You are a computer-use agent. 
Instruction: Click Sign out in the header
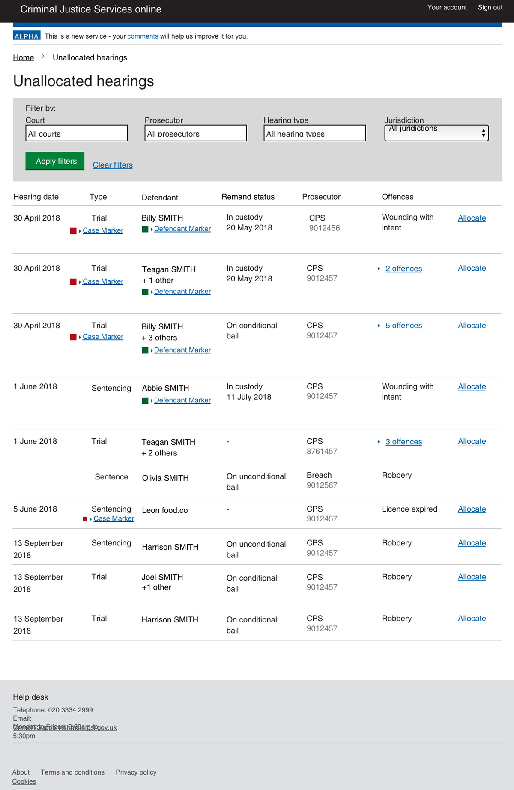[x=490, y=7]
